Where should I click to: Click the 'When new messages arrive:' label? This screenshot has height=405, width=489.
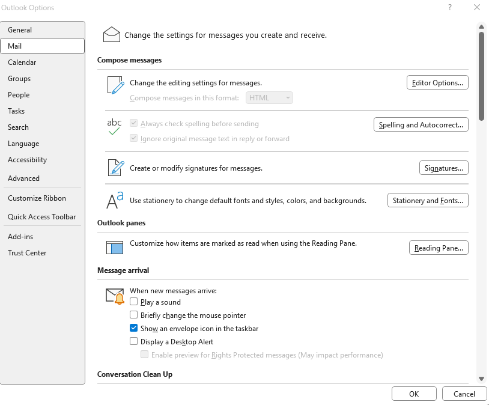[x=173, y=291]
